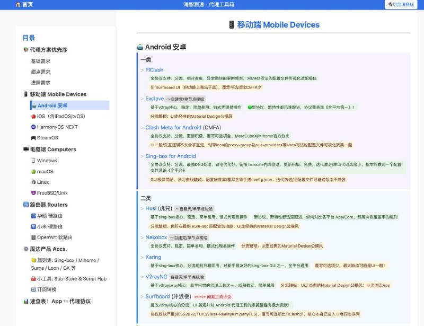This screenshot has height=326, width=424.
Task: Expand the Karing entry chevron
Action: pos(142,257)
